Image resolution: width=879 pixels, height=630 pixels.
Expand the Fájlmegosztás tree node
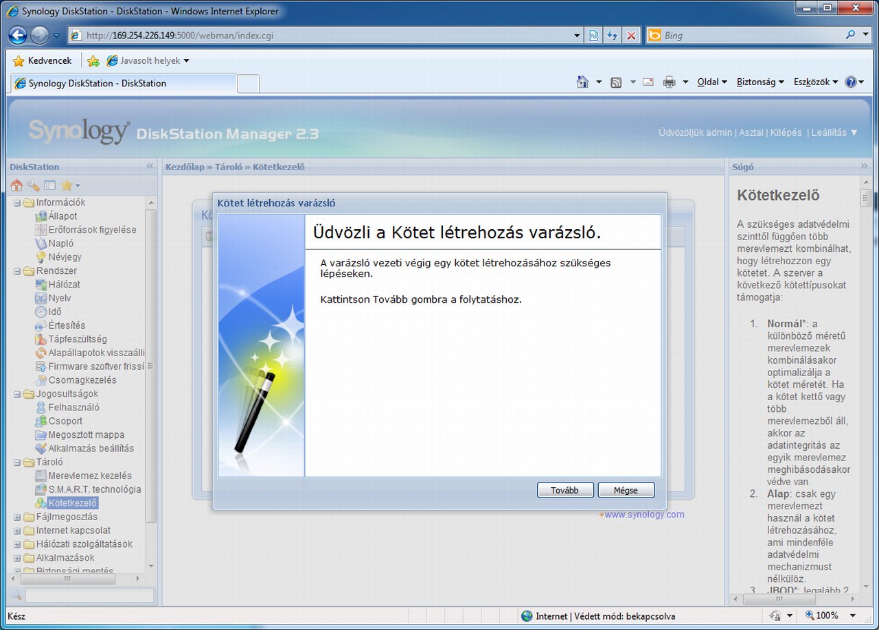17,517
